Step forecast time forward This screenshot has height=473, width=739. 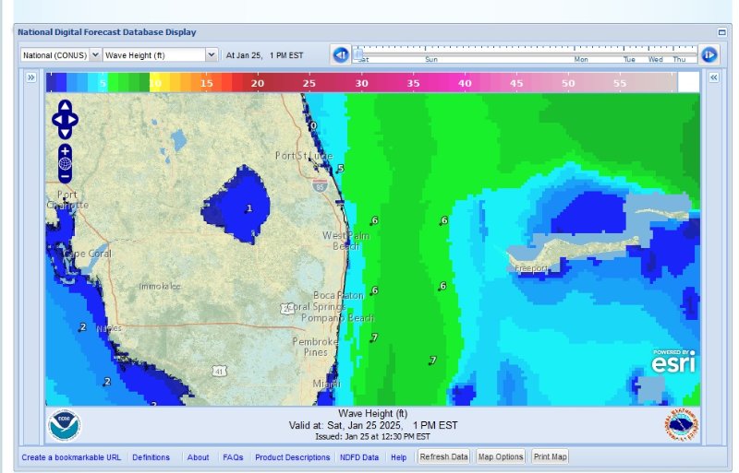pos(709,55)
